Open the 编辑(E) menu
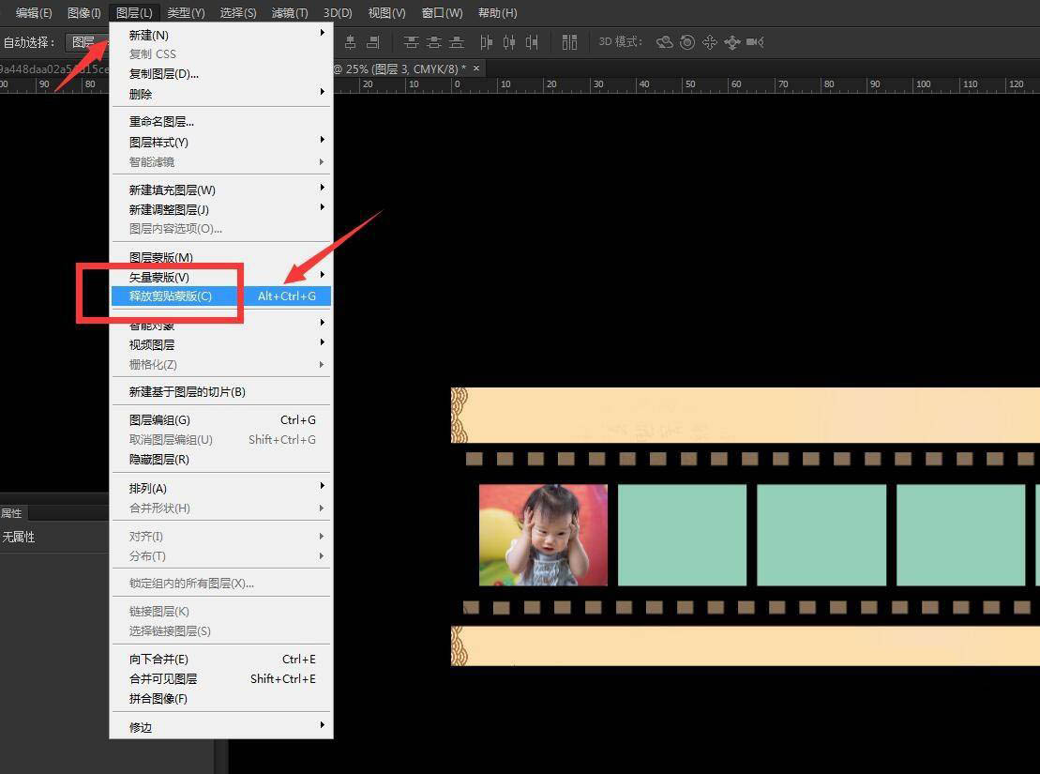The height and width of the screenshot is (774, 1040). pyautogui.click(x=34, y=12)
